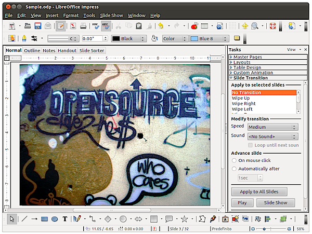Switch to the Notes tab

click(x=49, y=51)
